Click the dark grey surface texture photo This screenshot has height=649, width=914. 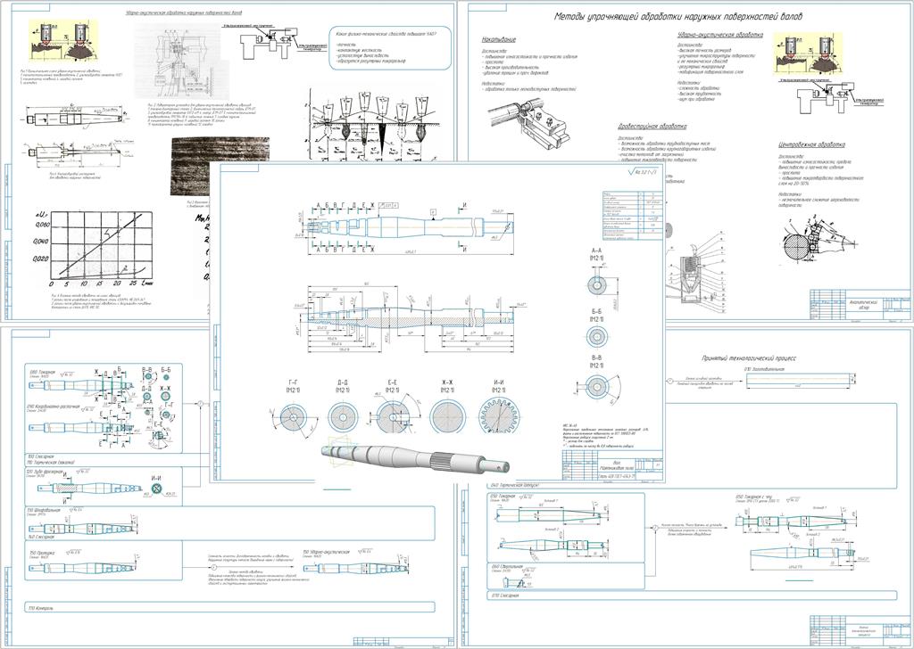220,167
